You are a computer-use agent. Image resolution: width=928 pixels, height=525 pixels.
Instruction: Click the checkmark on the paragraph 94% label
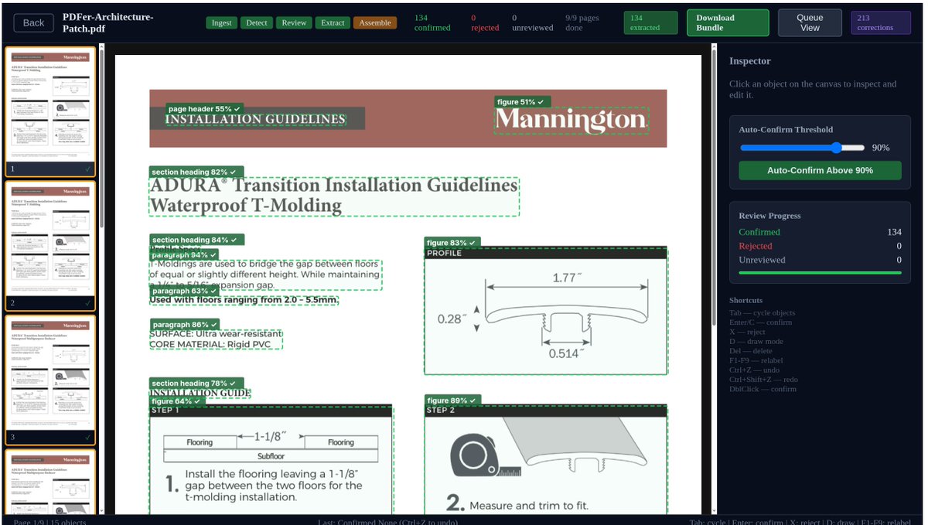pyautogui.click(x=213, y=254)
